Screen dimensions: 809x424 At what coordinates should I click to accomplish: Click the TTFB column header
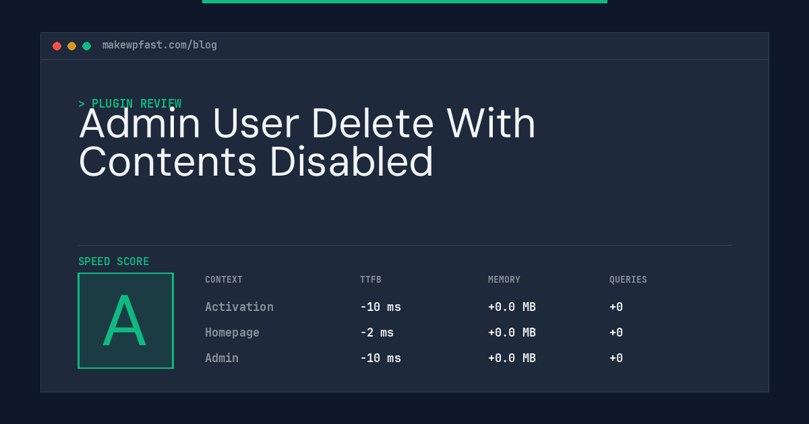pos(371,279)
